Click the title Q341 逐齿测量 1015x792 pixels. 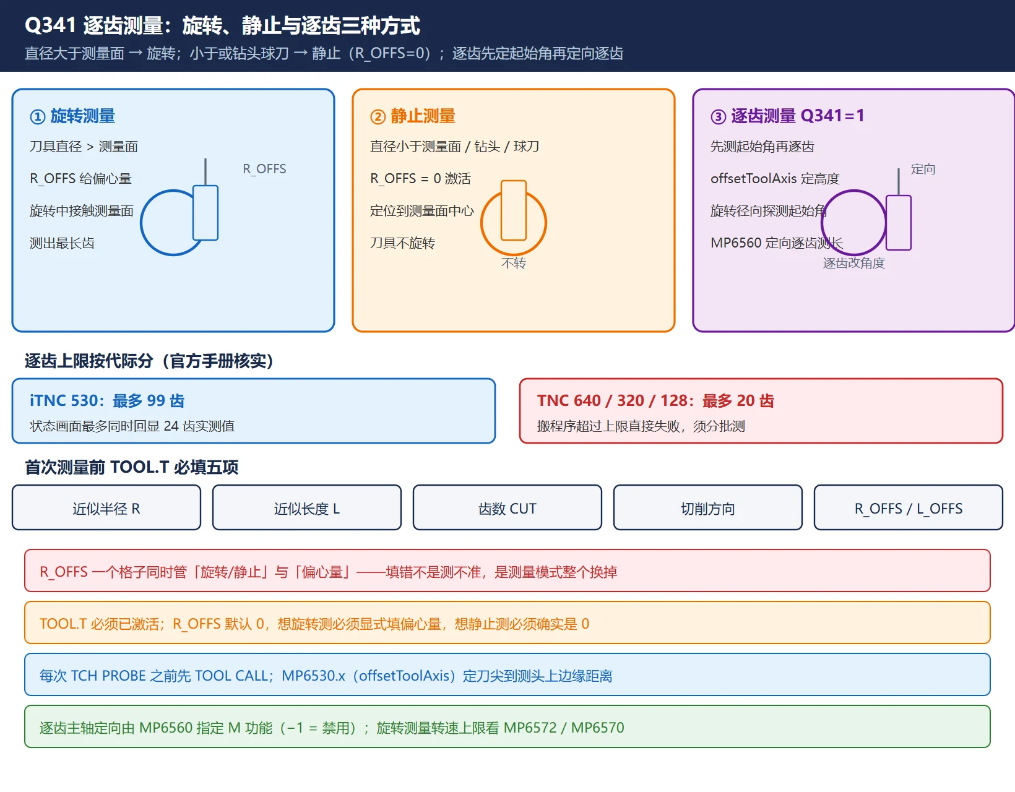click(x=222, y=25)
